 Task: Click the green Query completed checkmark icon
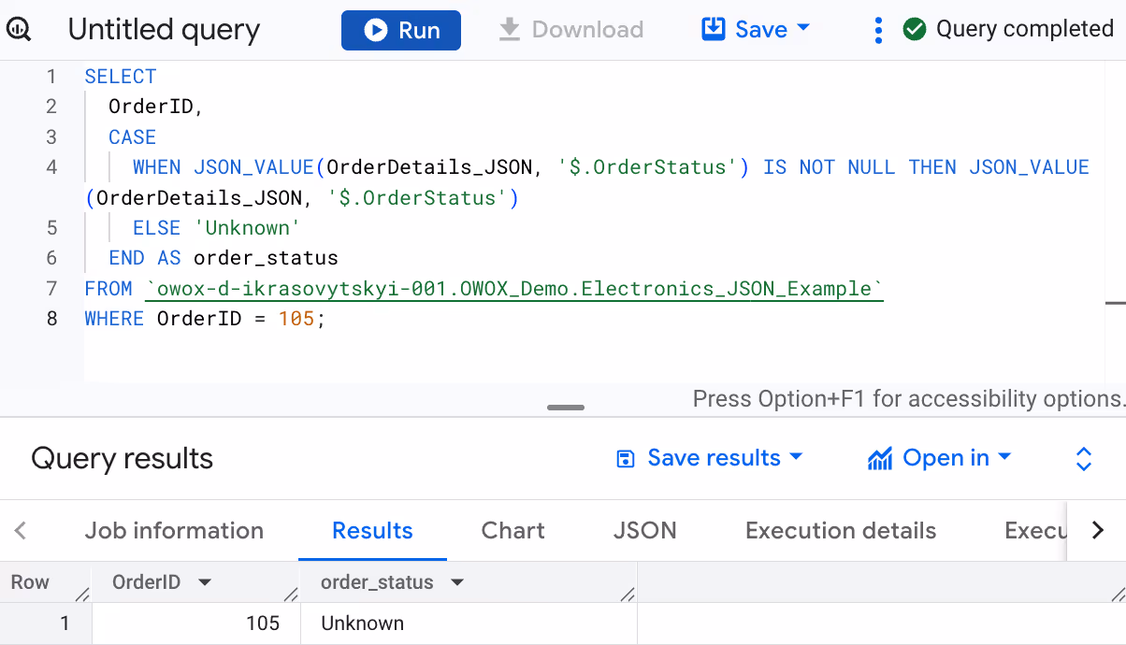click(914, 30)
